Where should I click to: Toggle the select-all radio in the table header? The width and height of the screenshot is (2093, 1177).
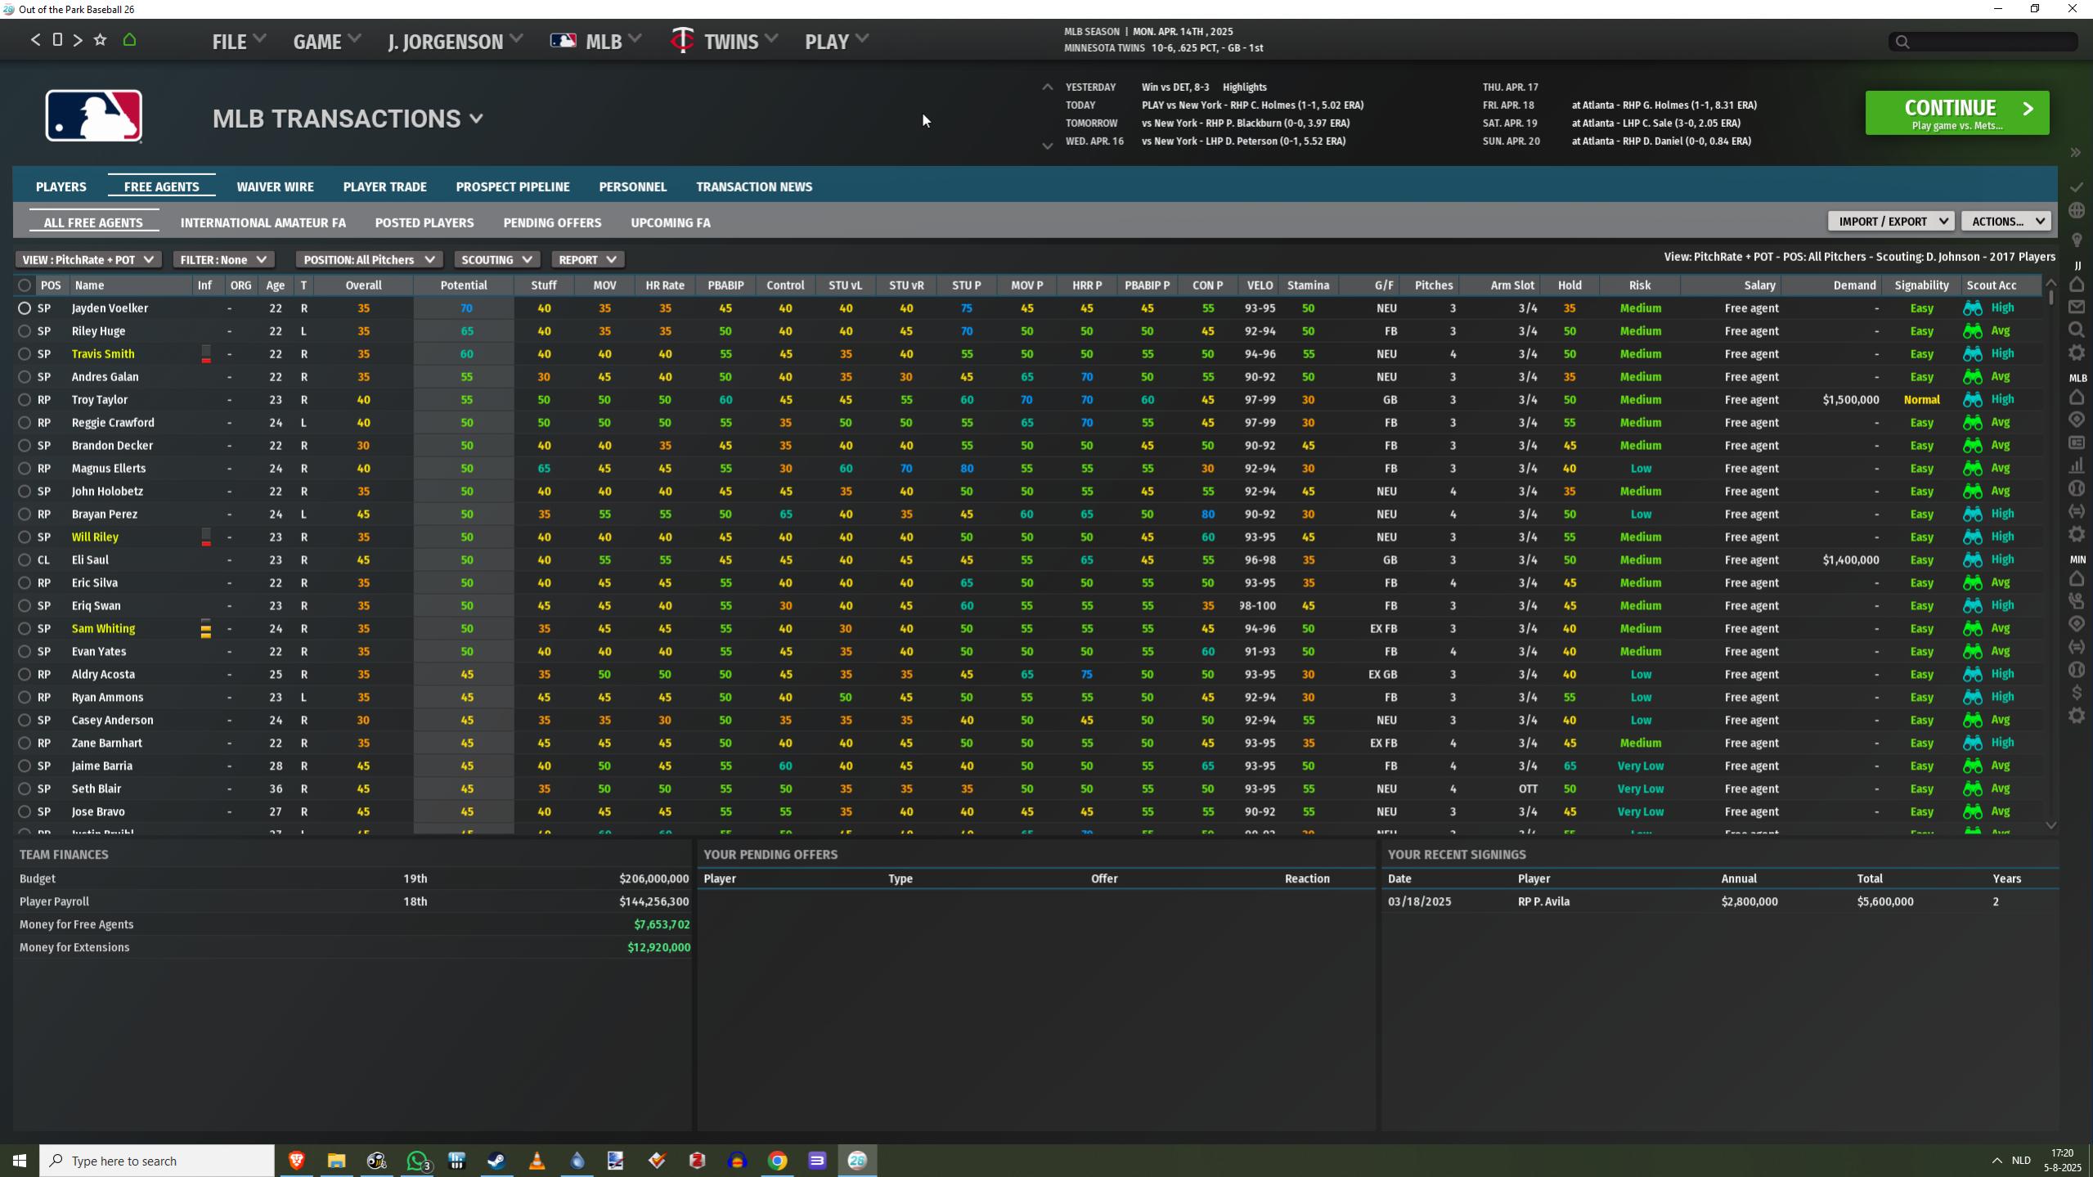[x=25, y=285]
